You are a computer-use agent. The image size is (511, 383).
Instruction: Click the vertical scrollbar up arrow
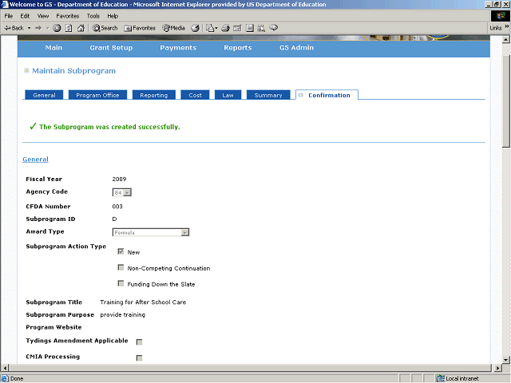point(505,39)
